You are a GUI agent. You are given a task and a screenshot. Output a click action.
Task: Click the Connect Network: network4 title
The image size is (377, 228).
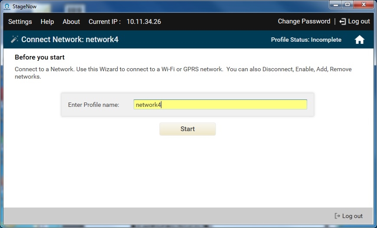pos(70,40)
